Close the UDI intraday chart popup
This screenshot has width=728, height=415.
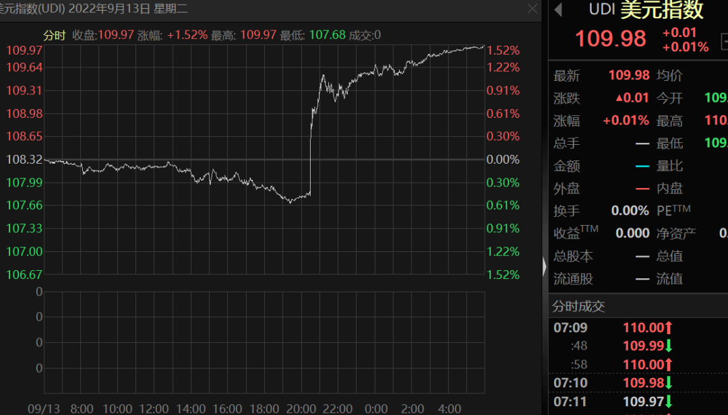tap(533, 9)
